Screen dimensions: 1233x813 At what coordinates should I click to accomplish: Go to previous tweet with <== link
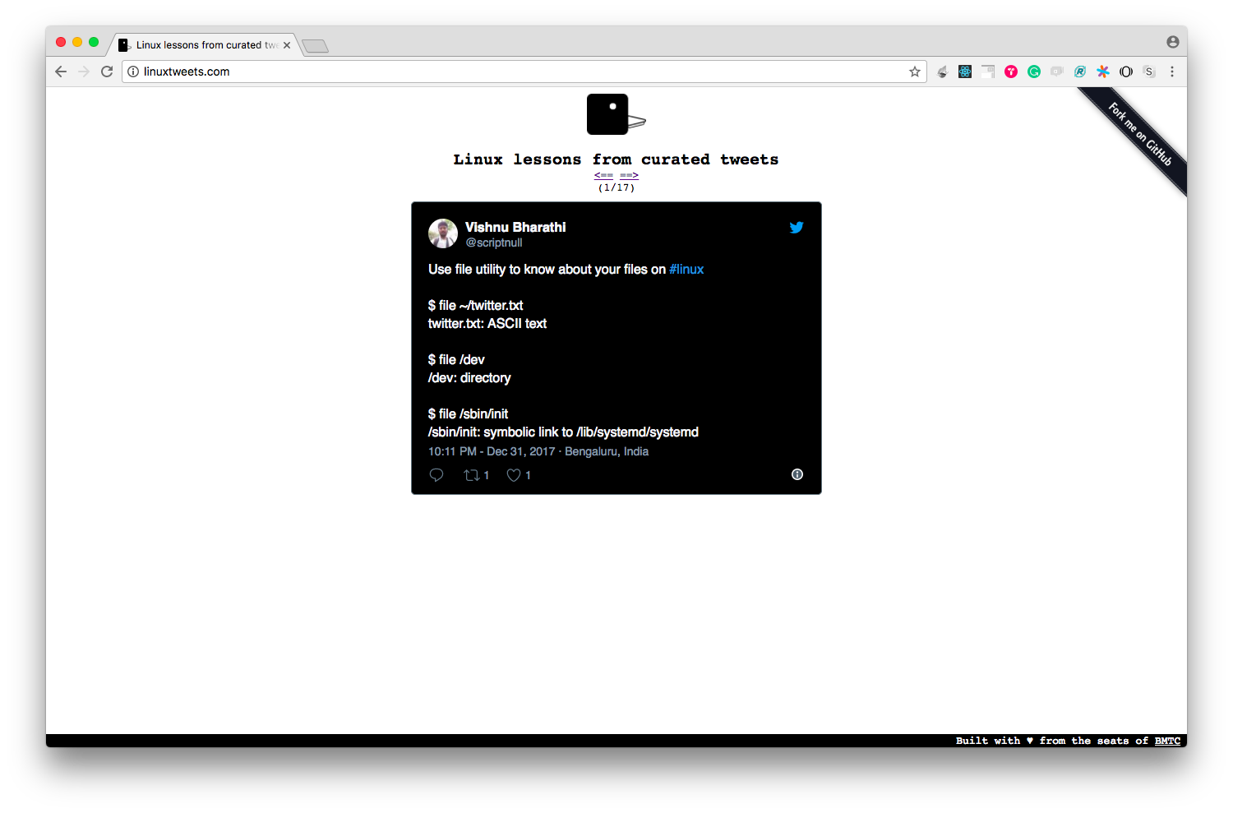[603, 175]
